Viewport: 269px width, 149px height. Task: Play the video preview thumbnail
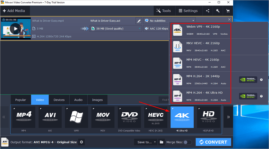[x=15, y=29]
